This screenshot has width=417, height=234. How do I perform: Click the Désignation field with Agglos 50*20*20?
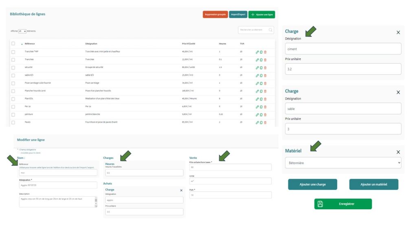[x=58, y=185]
